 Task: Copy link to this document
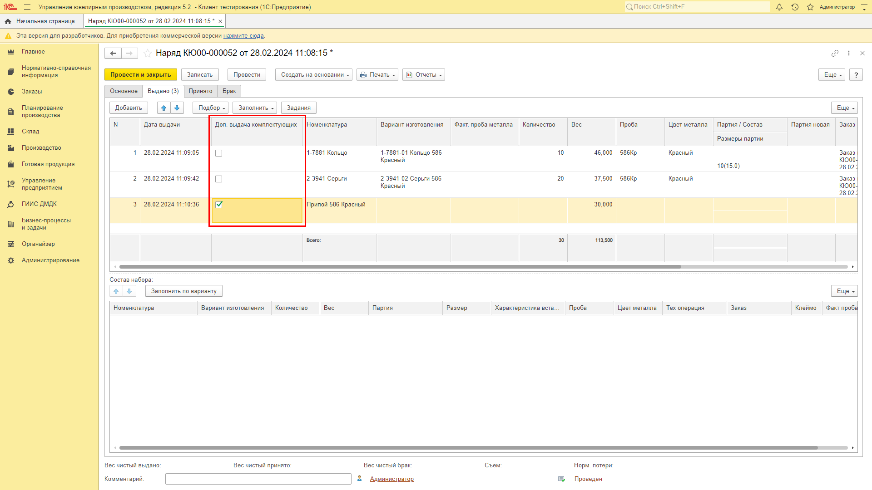[835, 53]
